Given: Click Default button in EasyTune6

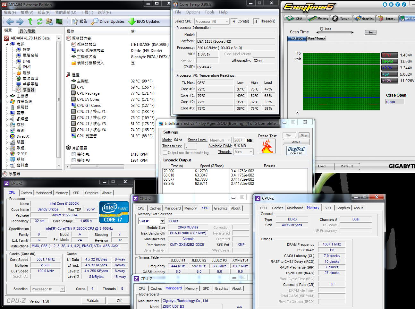Looking at the screenshot, I should pyautogui.click(x=347, y=167).
